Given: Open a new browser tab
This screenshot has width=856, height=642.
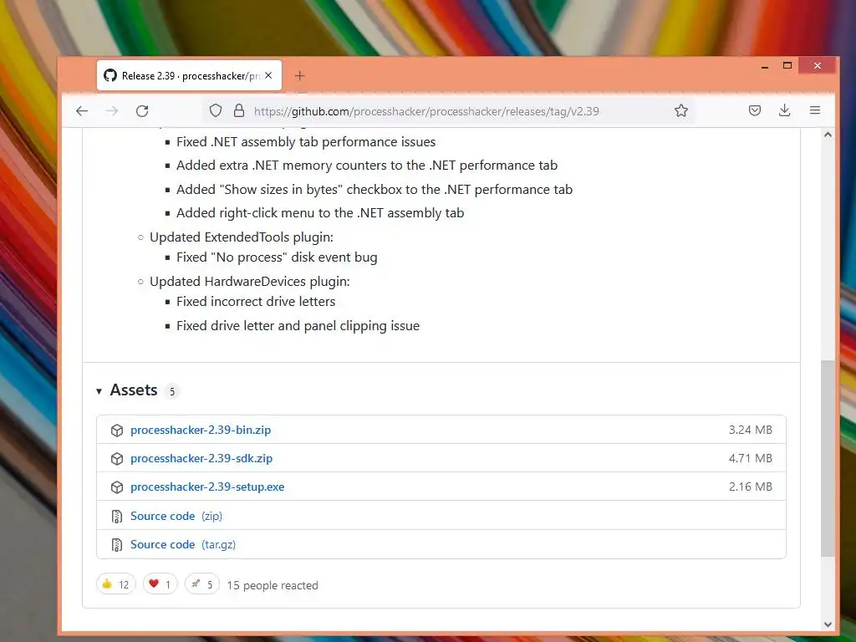Looking at the screenshot, I should (299, 76).
